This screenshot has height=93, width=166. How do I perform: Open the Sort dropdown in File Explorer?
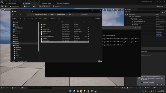click(x=46, y=19)
